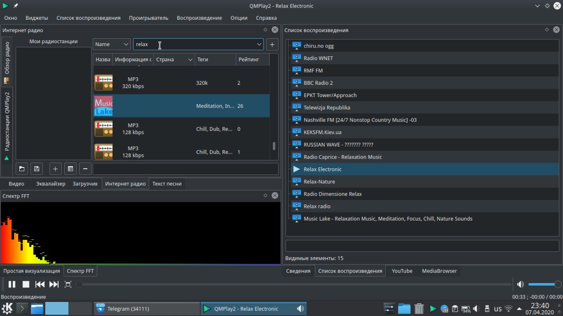Select Radio Dimensione Relax entry
Viewport: 563px width, 316px height.
pos(425,194)
